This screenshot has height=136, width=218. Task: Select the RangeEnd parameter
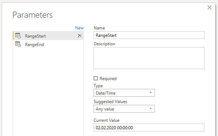pos(48,44)
